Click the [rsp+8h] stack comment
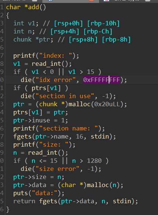158x215 pixels. point(83,39)
